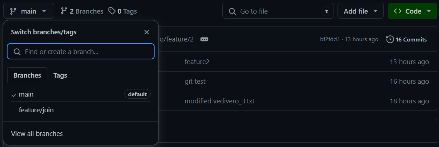Click the branches icon beside 2 Branches
Screen dimensions: 439x147
point(64,11)
